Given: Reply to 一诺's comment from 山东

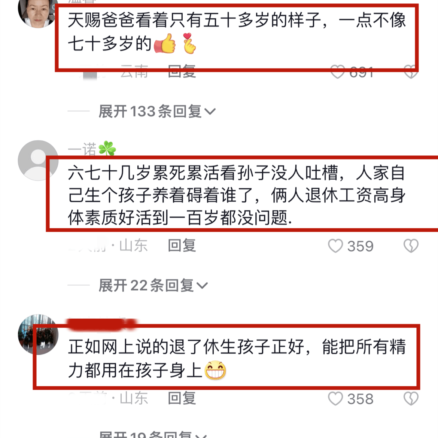Looking at the screenshot, I should click(182, 246).
